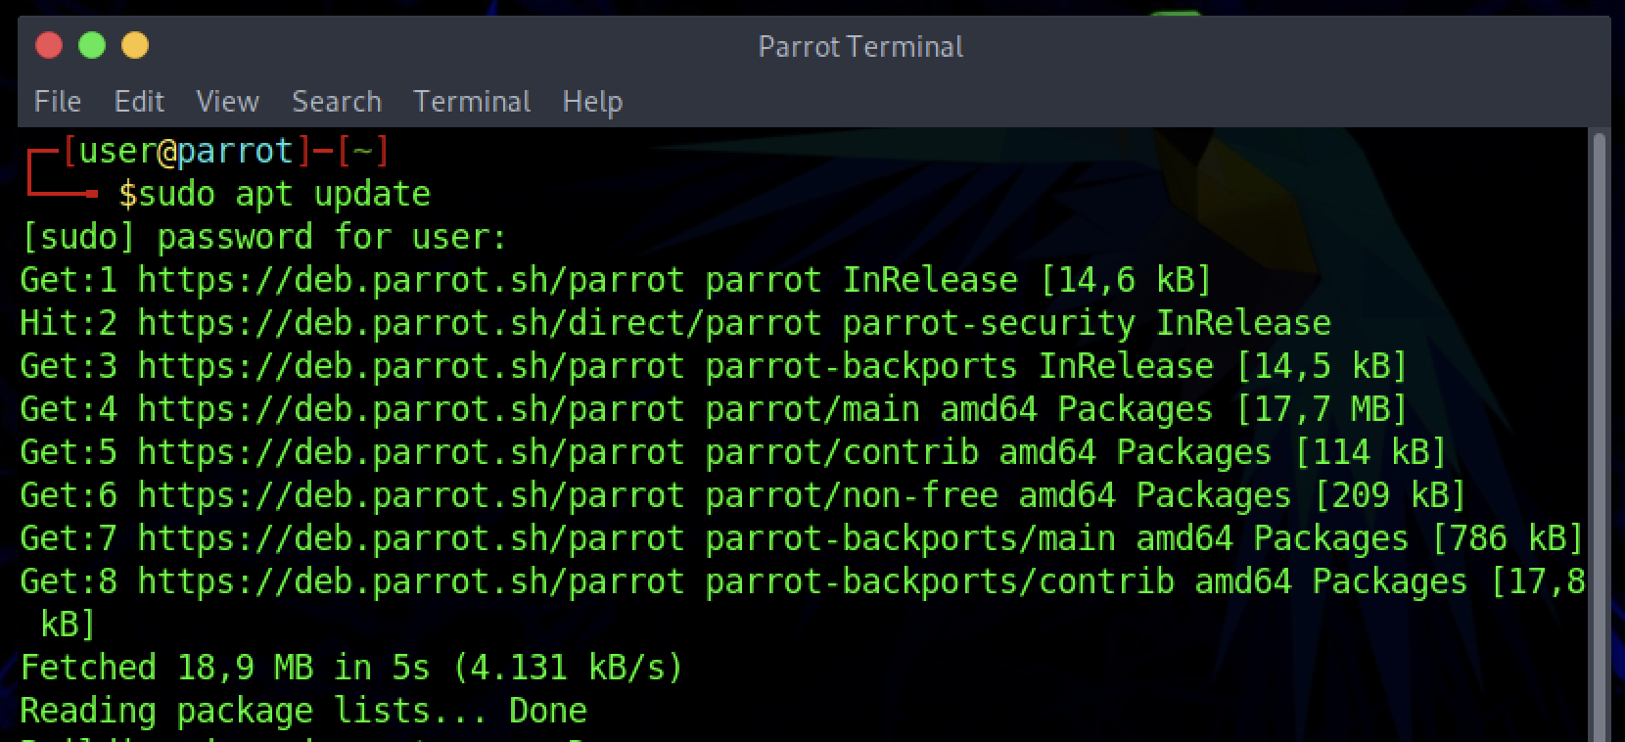Click the Parrot Terminal window title
Viewport: 1625px width, 742px height.
pos(860,47)
